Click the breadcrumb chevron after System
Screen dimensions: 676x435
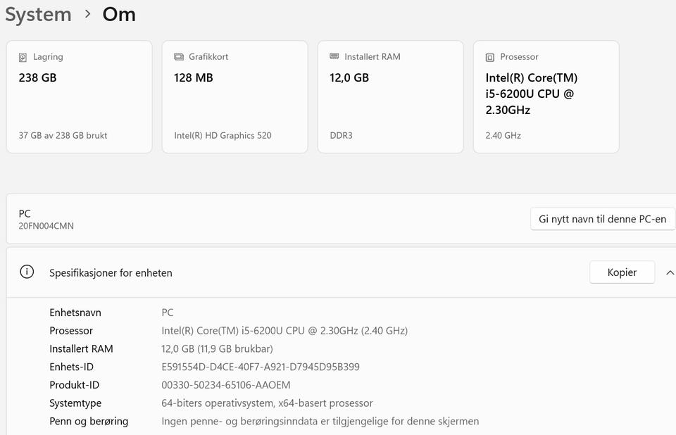[x=87, y=14]
